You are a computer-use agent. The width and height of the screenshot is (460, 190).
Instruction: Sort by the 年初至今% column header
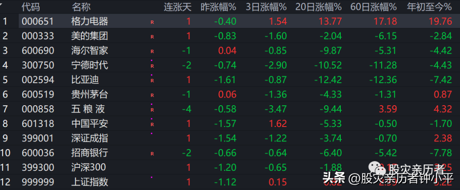[x=429, y=7]
